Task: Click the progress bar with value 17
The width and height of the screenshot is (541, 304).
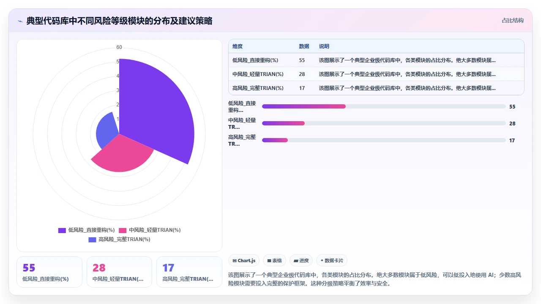Action: [x=384, y=140]
